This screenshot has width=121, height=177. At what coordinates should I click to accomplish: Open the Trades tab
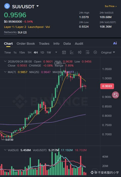[44, 44]
